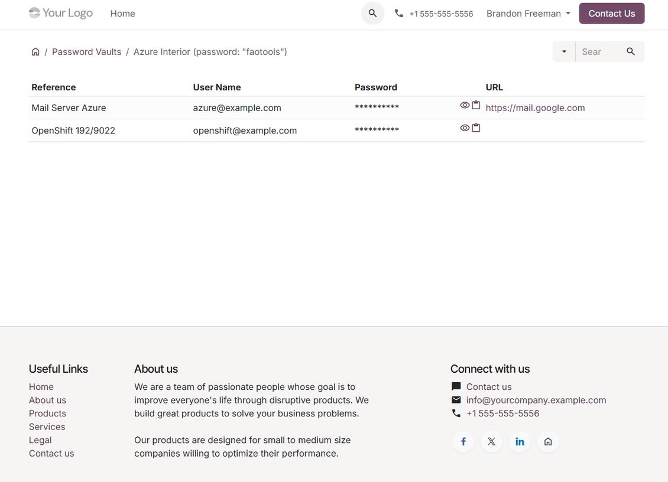Click masked password of OpenShift row
668x482 pixels.
377,129
